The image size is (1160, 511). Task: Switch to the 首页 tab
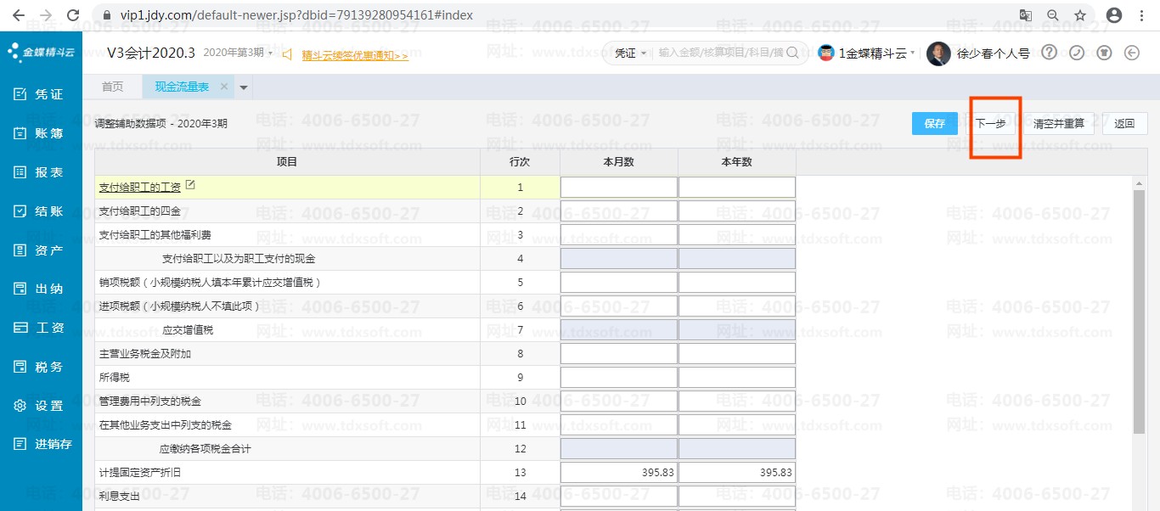(x=112, y=87)
